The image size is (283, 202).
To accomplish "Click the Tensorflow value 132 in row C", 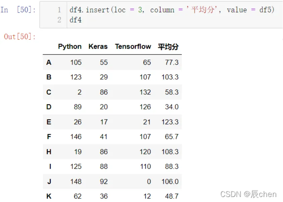I will pyautogui.click(x=145, y=92).
